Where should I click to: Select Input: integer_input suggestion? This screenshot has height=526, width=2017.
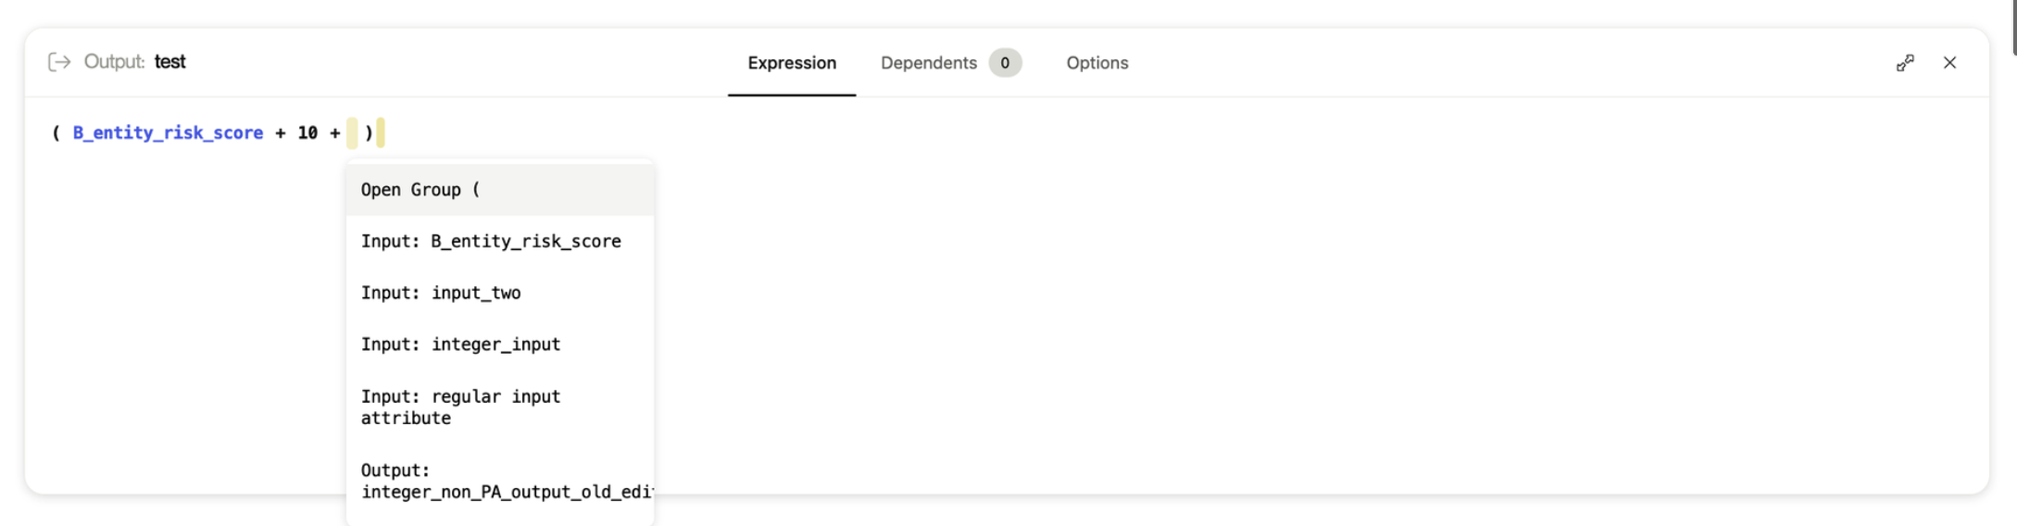(500, 344)
